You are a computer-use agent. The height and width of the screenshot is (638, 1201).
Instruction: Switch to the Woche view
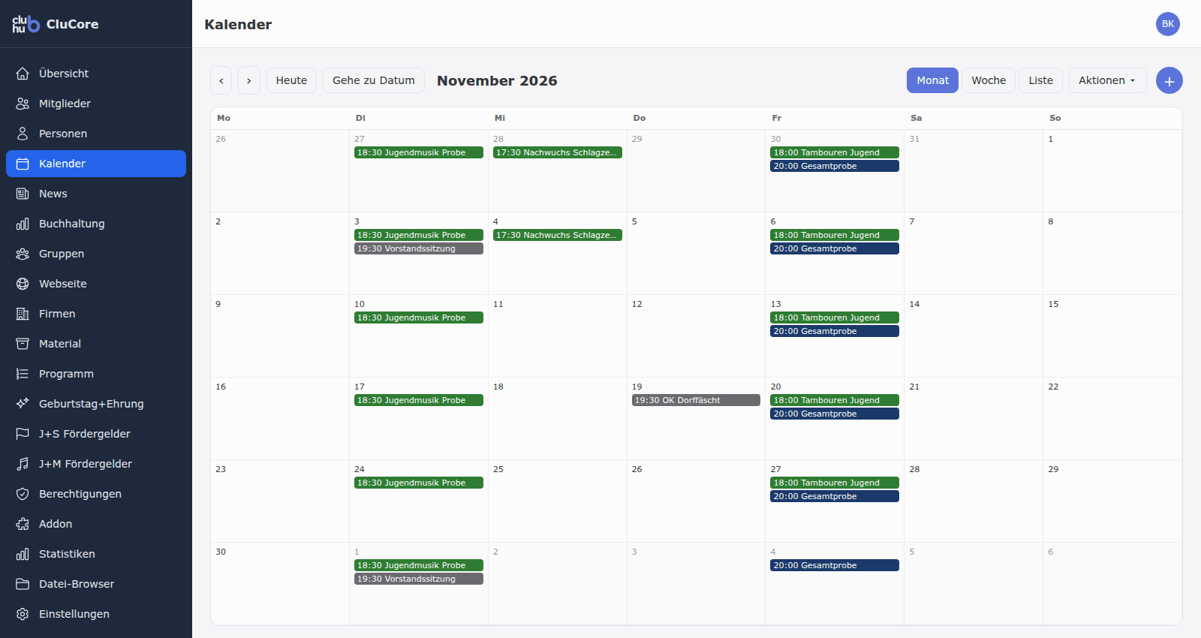click(x=989, y=80)
